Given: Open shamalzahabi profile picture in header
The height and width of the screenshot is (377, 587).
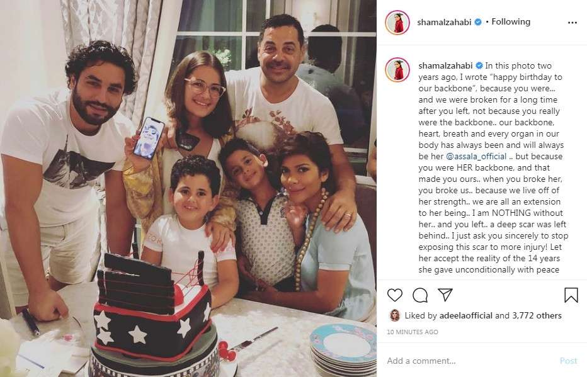Looking at the screenshot, I should [397, 23].
